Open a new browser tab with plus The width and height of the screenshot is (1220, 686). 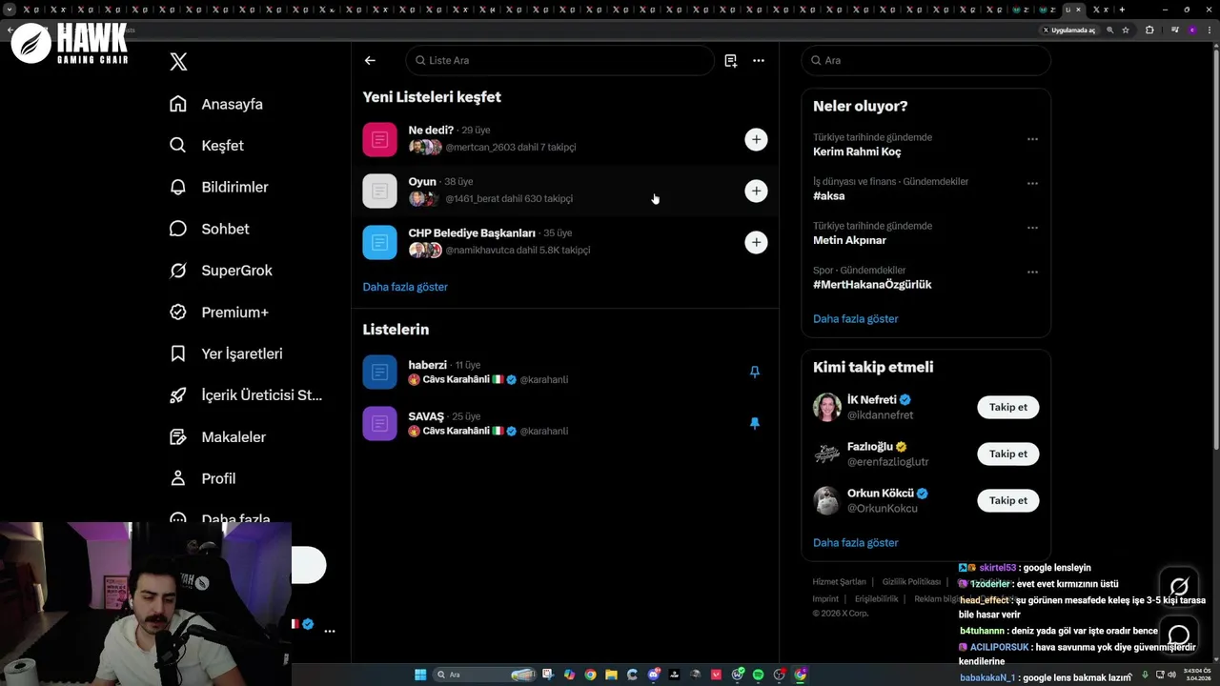1122,10
